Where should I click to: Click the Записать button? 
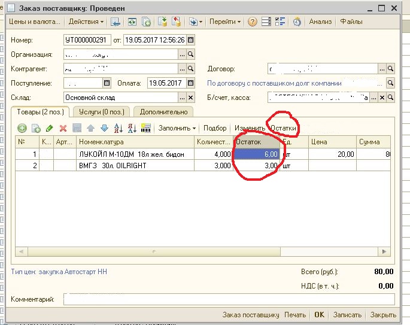pyautogui.click(x=347, y=315)
